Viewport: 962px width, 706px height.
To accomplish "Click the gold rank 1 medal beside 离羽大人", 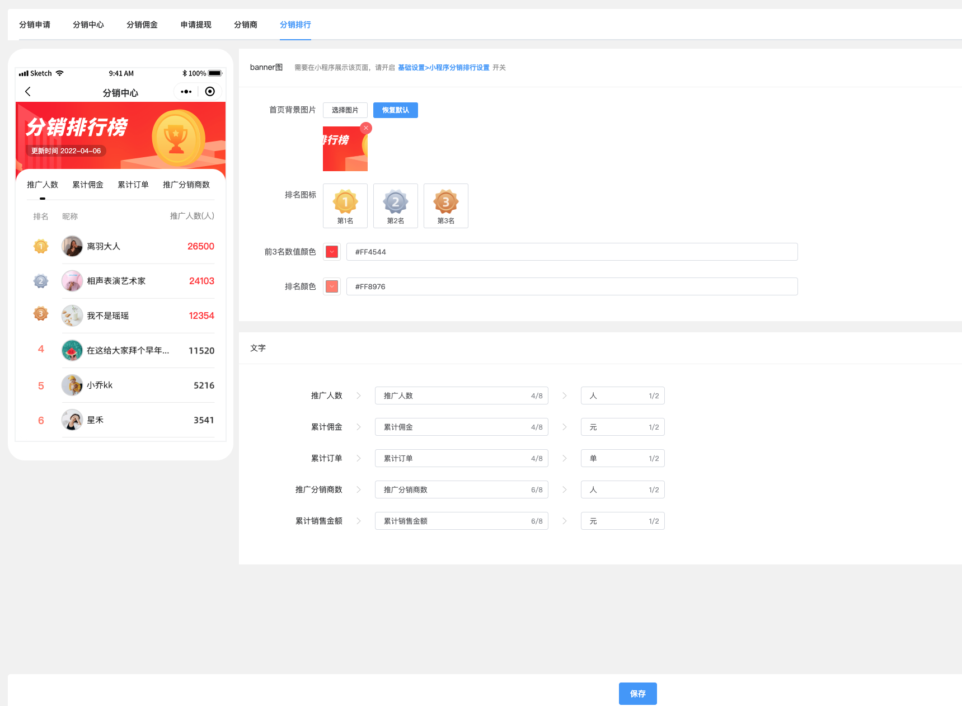I will pos(41,246).
